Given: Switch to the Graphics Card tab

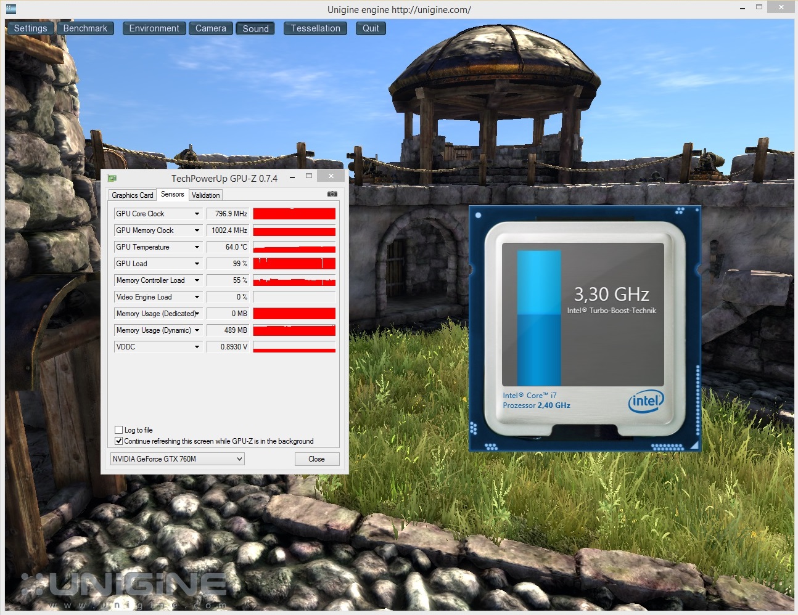Looking at the screenshot, I should 132,195.
